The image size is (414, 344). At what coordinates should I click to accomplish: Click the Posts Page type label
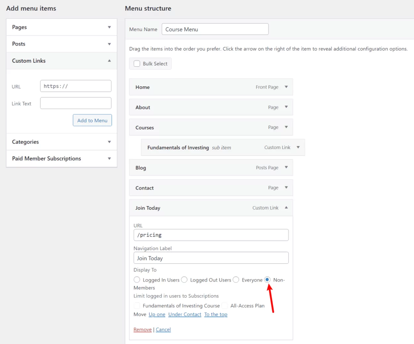267,168
